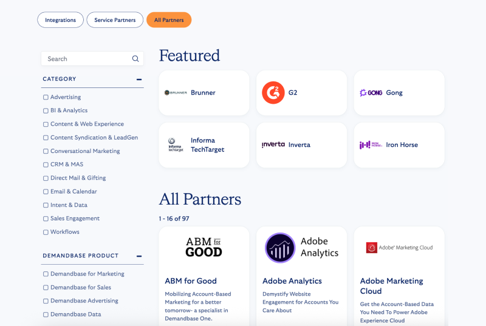The width and height of the screenshot is (486, 326).
Task: Click the Adobe Marketing Cloud logo
Action: pos(399,248)
